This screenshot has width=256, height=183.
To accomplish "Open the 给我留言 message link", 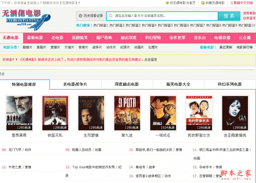I will (x=250, y=18).
